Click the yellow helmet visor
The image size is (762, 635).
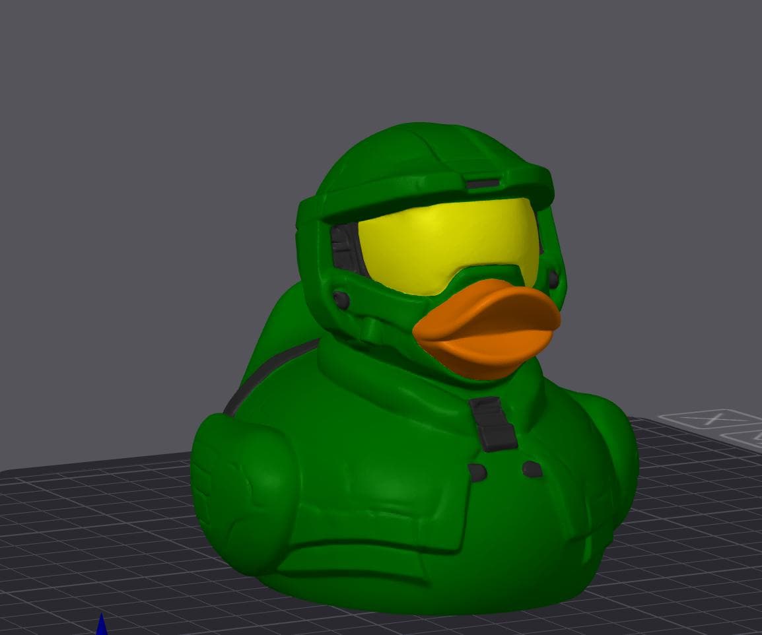(x=448, y=246)
